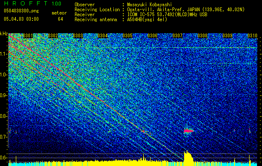The height and width of the screenshot is (166, 262).
Task: Click the 0301 time marker
Action: click(28, 36)
